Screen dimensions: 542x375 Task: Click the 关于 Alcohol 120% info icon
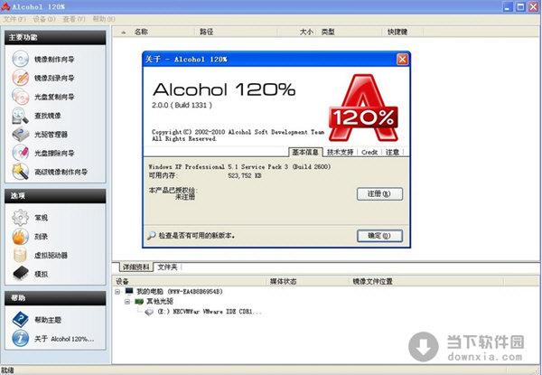click(x=21, y=338)
